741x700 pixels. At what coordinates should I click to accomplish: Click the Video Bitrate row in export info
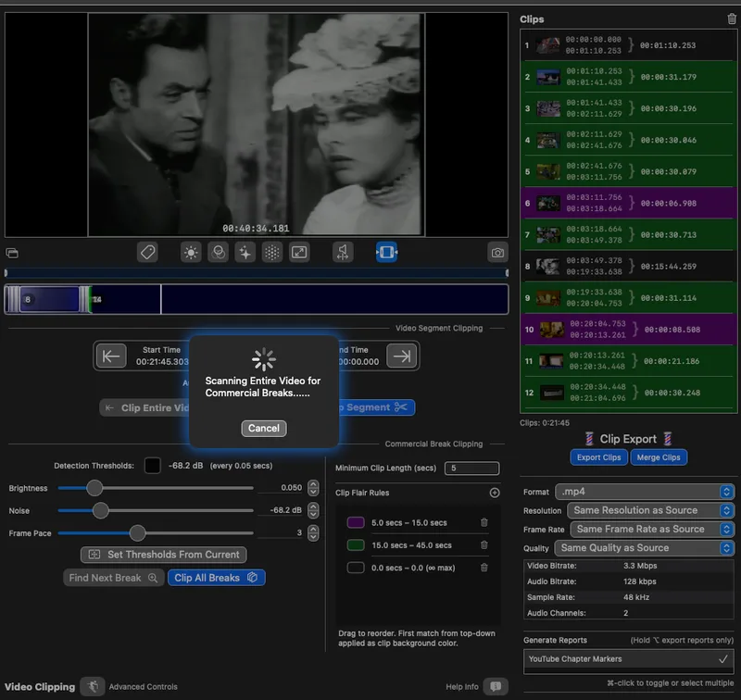pos(629,566)
